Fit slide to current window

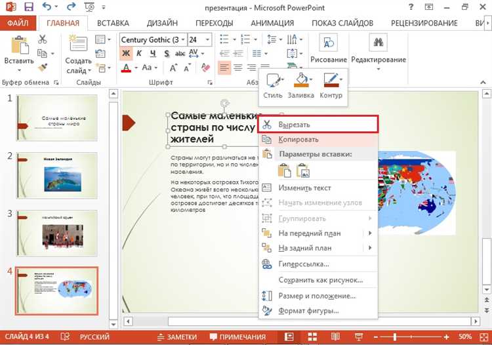[483, 337]
